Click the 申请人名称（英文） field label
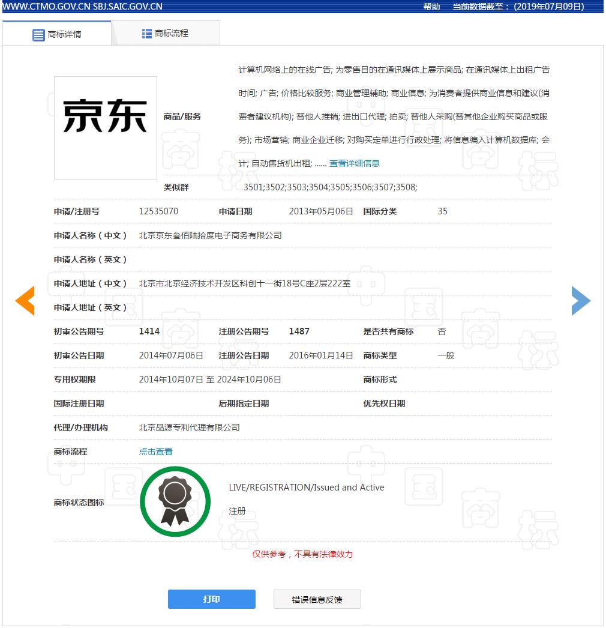Screen dimensions: 606x628 (x=91, y=259)
